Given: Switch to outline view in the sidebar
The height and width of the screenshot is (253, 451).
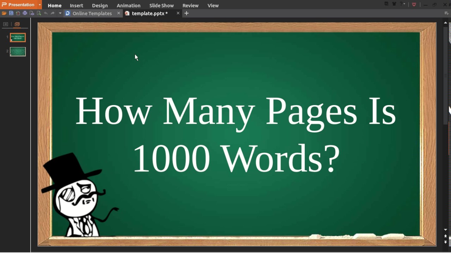Looking at the screenshot, I should (5, 24).
